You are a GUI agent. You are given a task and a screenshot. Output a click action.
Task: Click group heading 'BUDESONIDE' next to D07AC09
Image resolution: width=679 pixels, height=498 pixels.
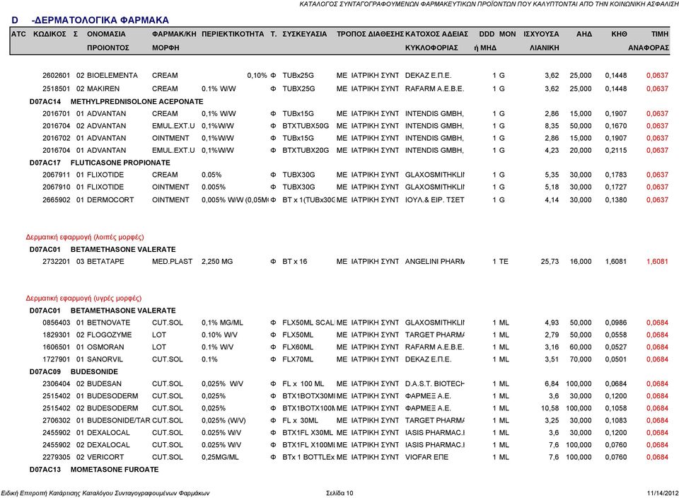pyautogui.click(x=94, y=371)
